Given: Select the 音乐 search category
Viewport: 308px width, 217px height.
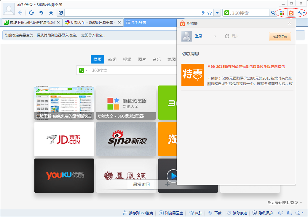Looking at the screenshot, I should [157, 59].
